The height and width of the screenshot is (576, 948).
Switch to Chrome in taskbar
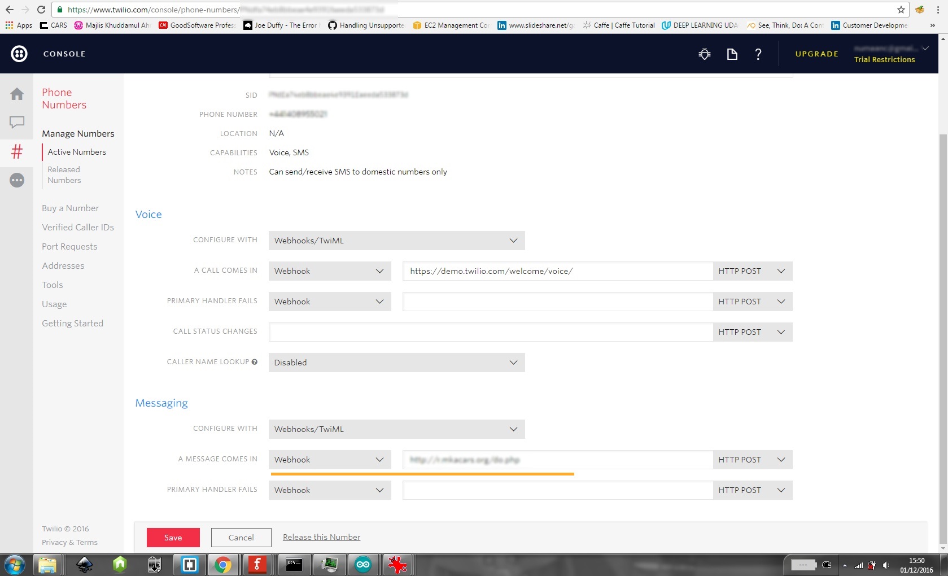[222, 565]
